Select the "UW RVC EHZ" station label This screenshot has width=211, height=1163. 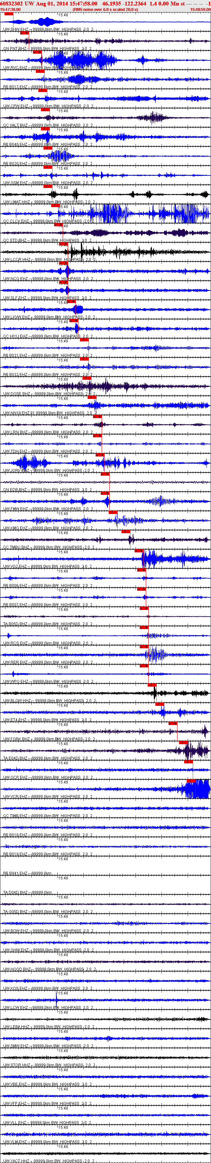[15, 68]
